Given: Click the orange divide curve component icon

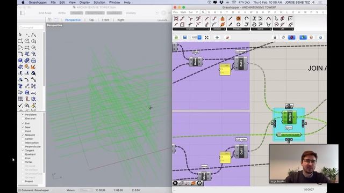Looking at the screenshot, I should point(223,19).
